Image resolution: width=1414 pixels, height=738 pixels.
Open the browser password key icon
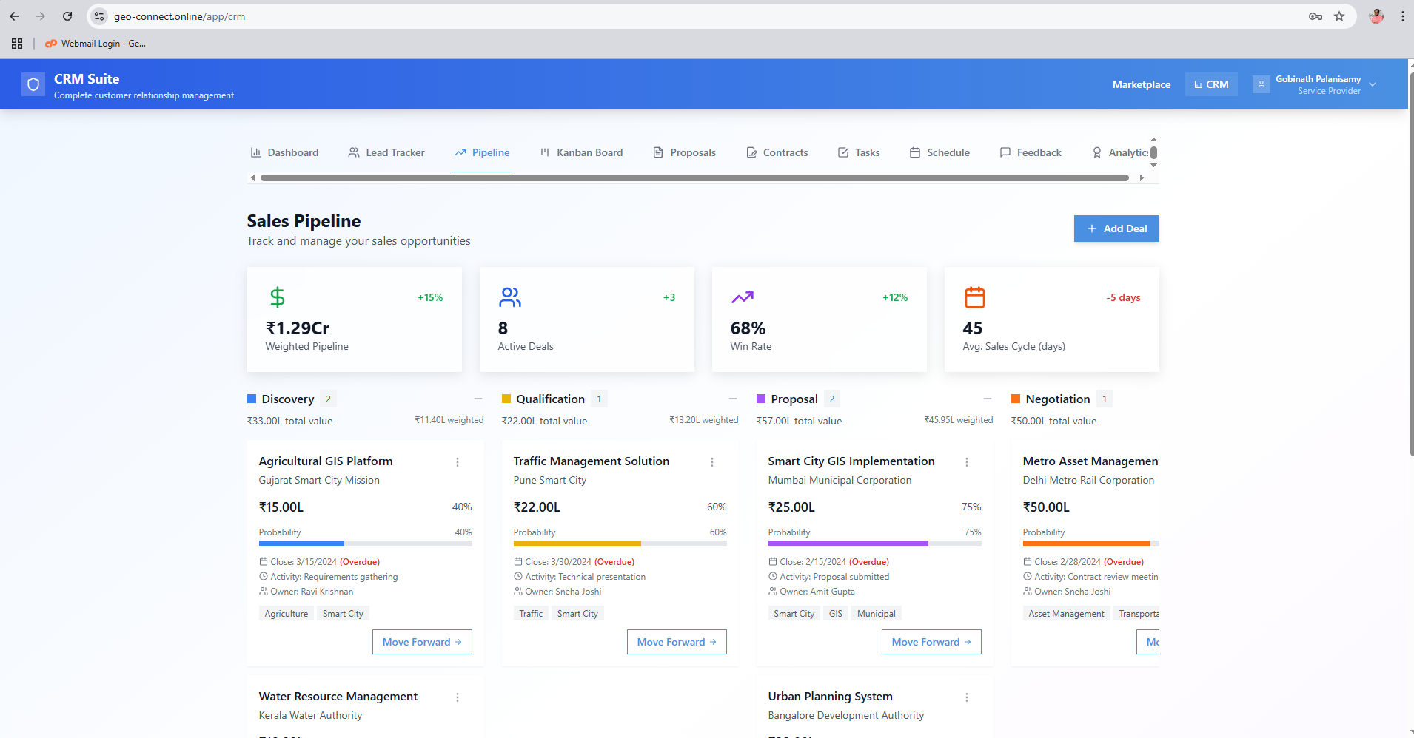point(1316,16)
